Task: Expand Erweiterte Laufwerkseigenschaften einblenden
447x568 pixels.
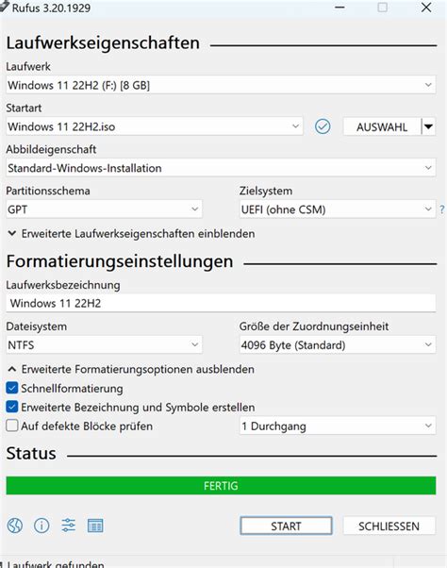Action: [131, 234]
